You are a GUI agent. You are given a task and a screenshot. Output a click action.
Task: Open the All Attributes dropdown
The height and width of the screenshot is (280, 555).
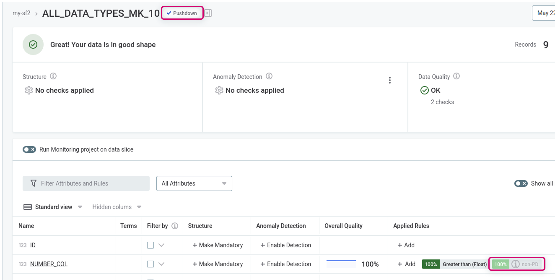pos(194,183)
